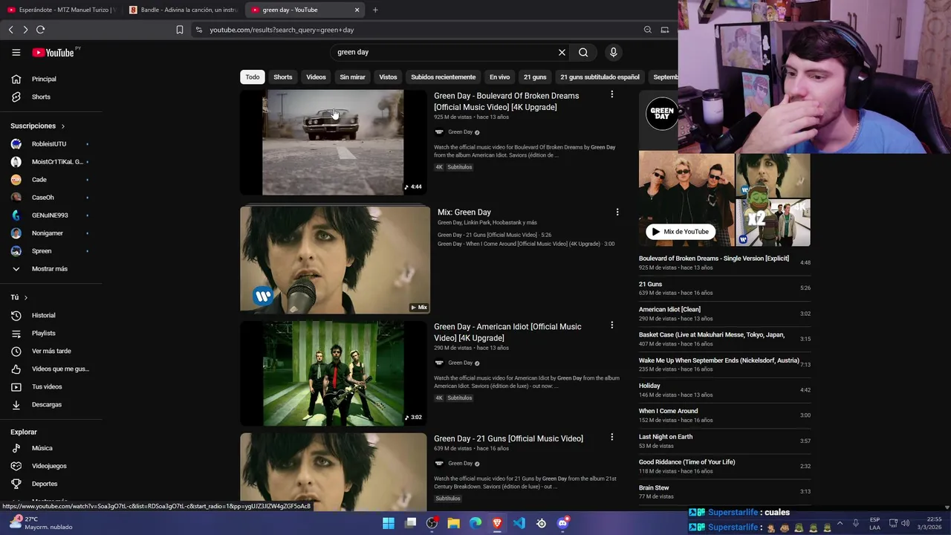Open Windows Start menu
Viewport: 951px width, 535px height.
click(389, 523)
